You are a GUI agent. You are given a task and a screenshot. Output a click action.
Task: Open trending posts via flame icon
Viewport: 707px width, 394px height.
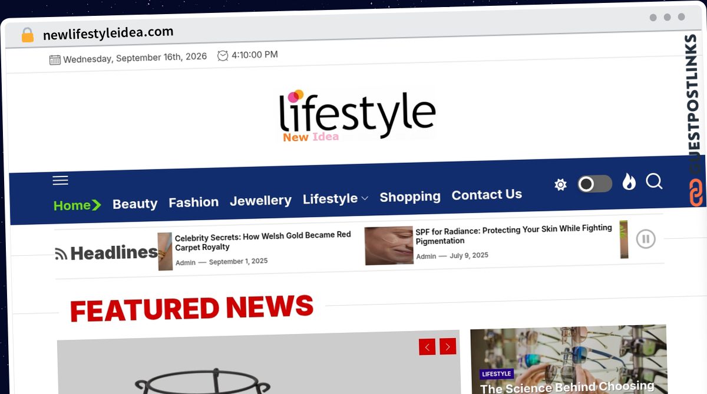(629, 182)
